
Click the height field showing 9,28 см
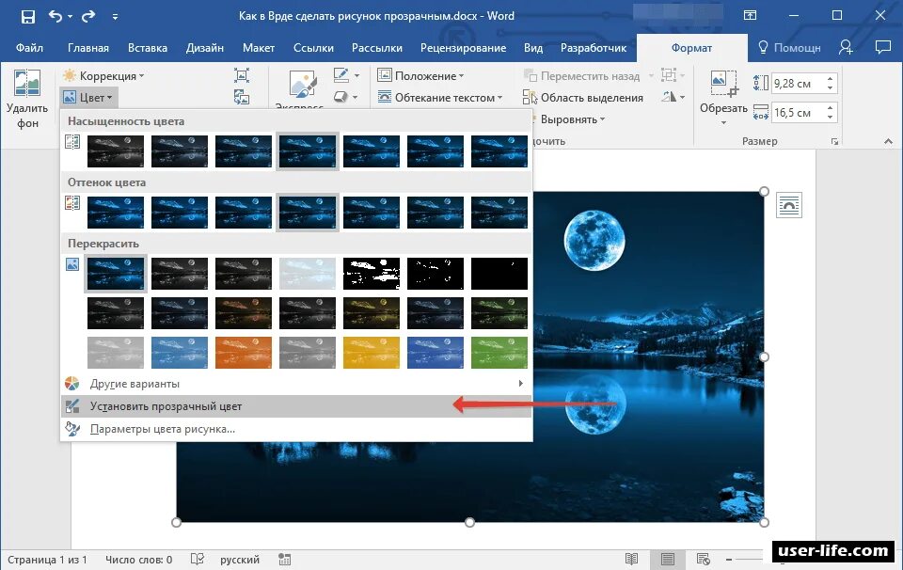click(799, 84)
